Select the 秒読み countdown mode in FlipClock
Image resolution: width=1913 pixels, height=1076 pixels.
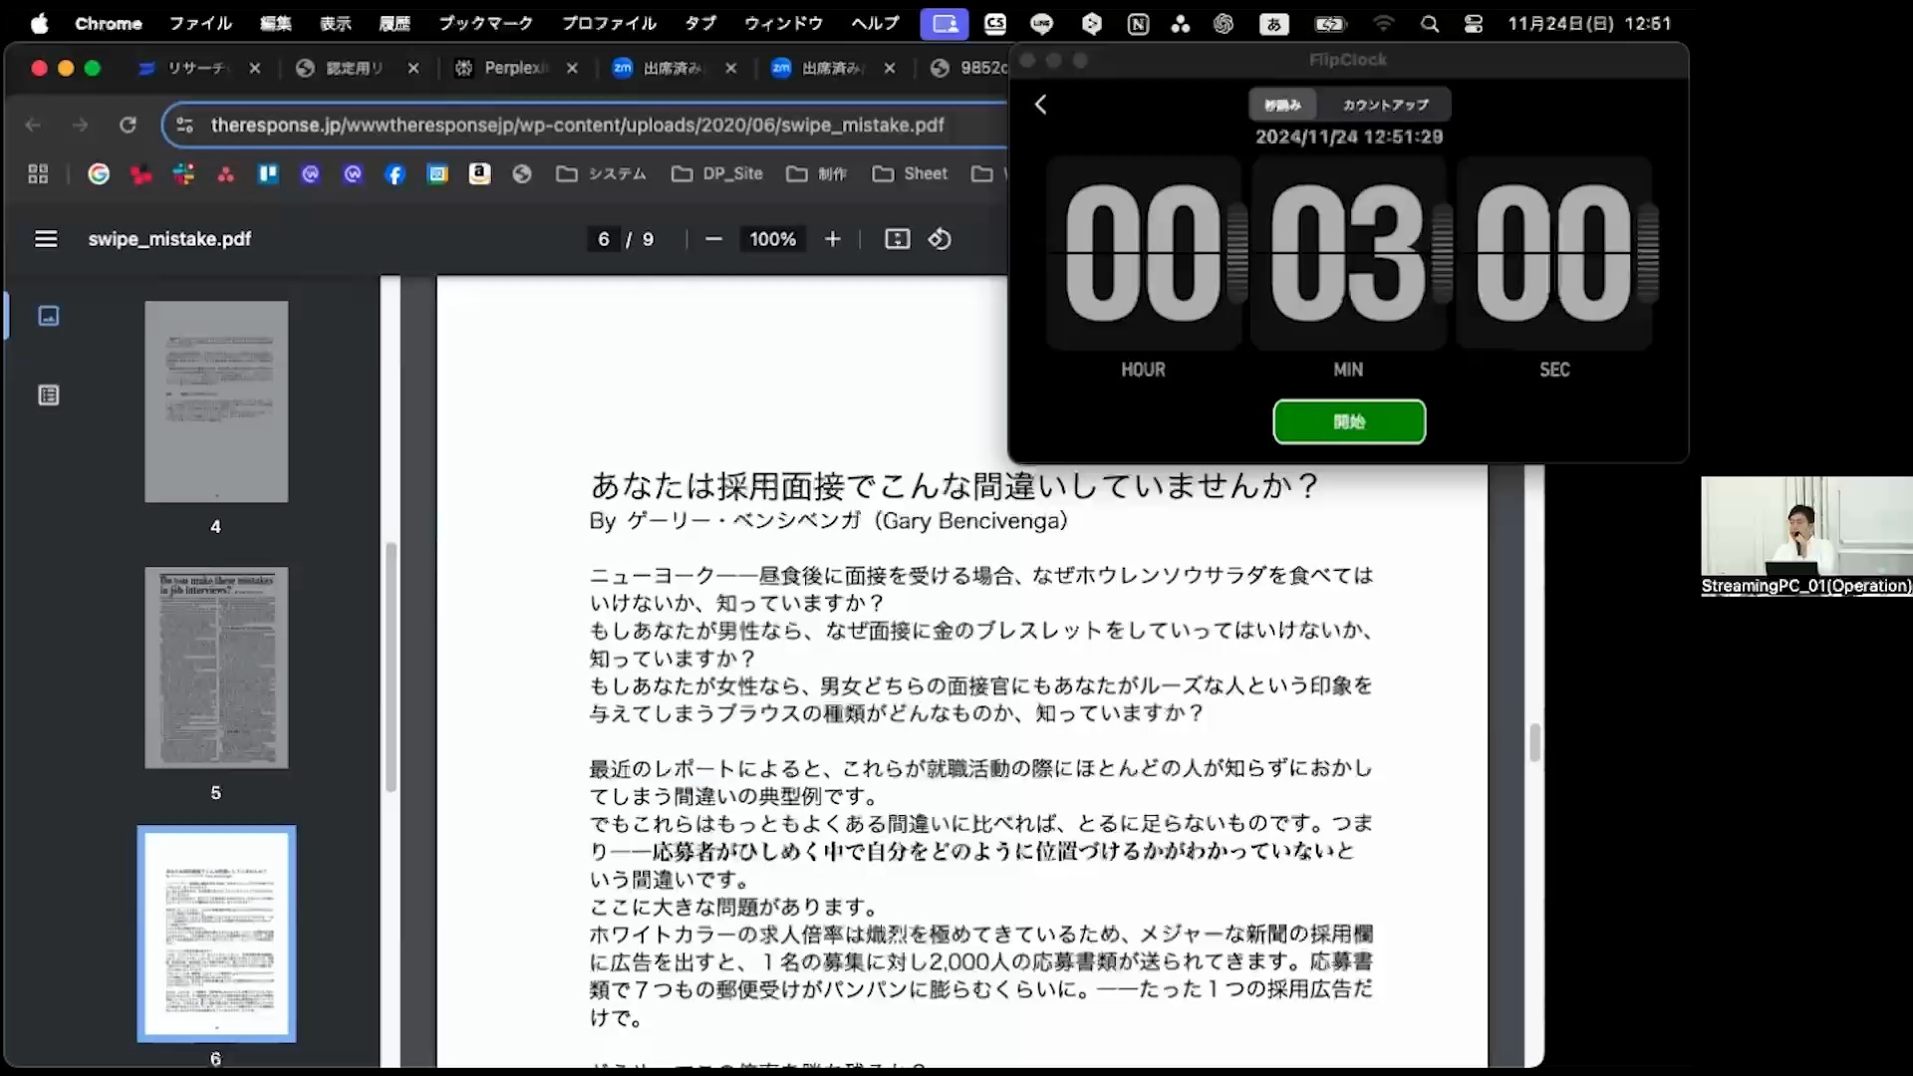point(1283,105)
